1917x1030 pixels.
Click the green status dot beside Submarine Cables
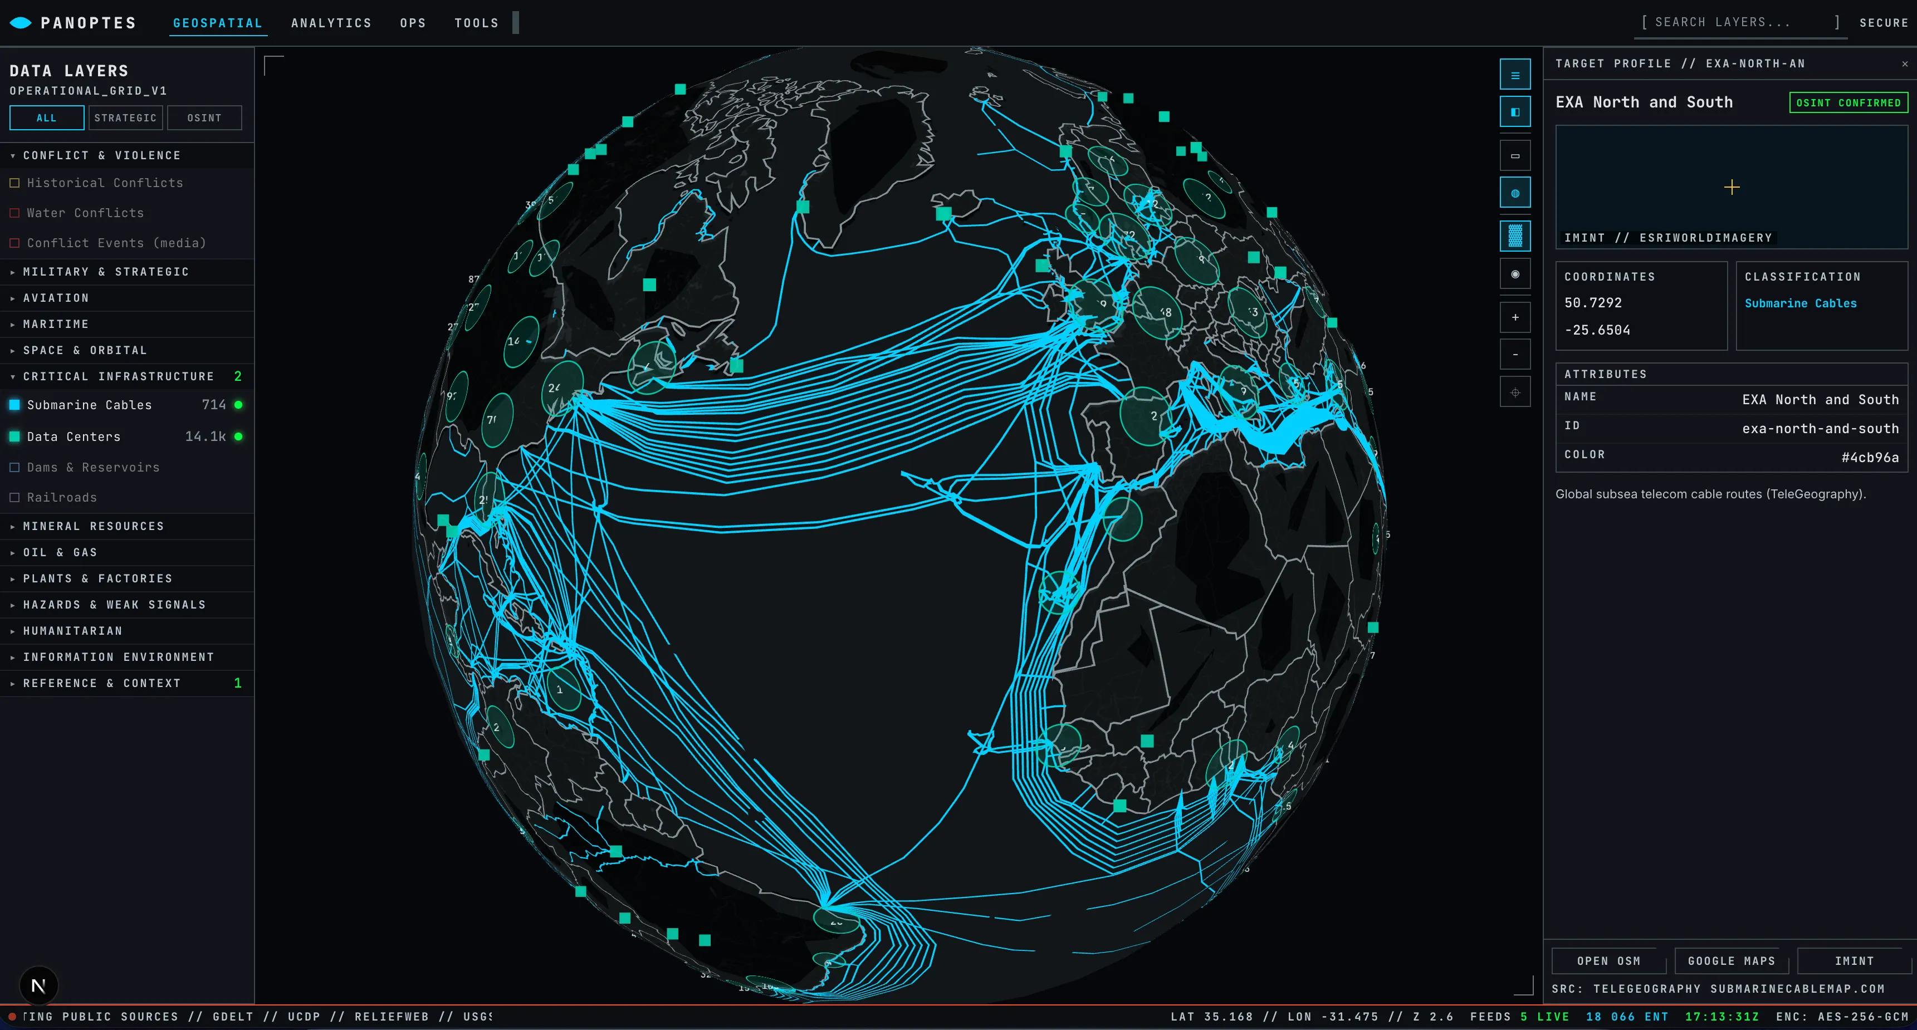click(x=238, y=405)
